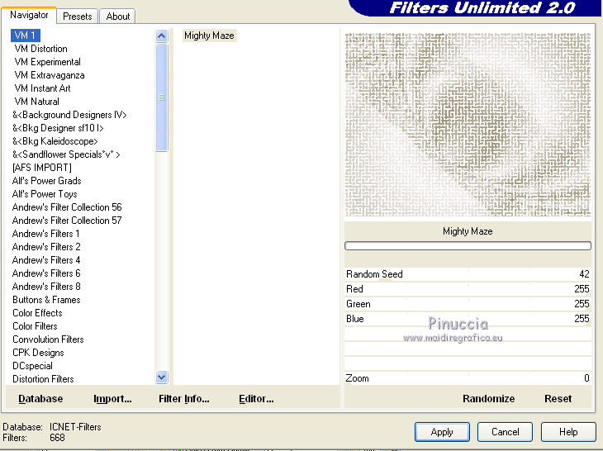Select Color Effects category
The image size is (603, 451).
pyautogui.click(x=37, y=313)
